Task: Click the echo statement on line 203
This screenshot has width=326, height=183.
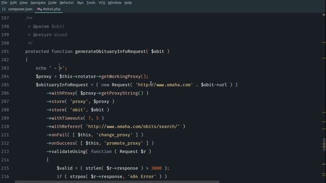Action: click(x=51, y=68)
